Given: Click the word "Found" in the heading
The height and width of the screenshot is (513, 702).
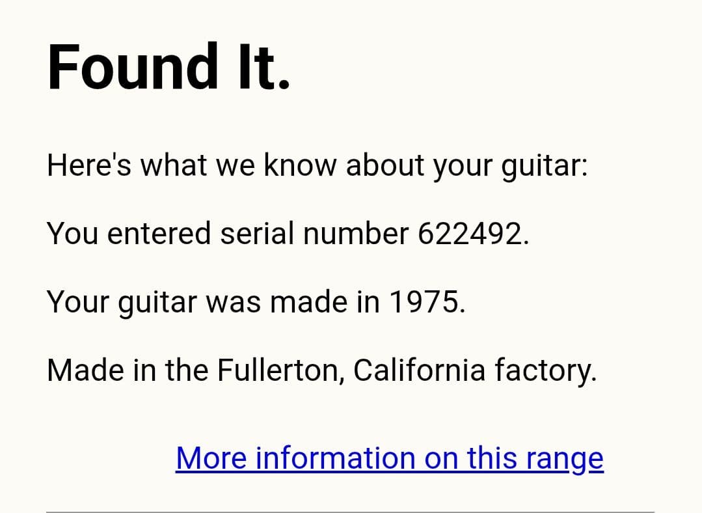Looking at the screenshot, I should point(133,67).
